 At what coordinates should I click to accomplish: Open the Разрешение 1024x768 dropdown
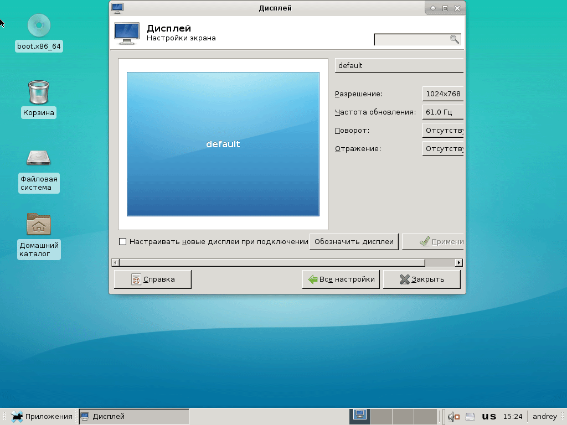click(x=442, y=94)
